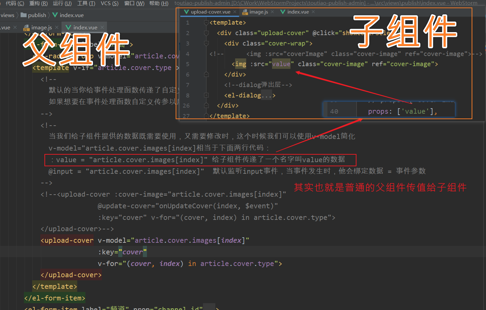Click the collapsed '...' placeholder after el-dialog
The height and width of the screenshot is (310, 486).
coord(266,96)
